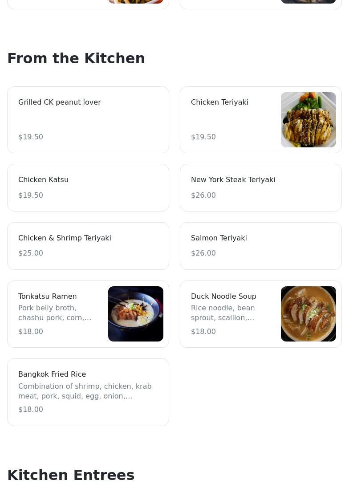Click the From the Kitchen heading
The image size is (349, 492).
(76, 58)
